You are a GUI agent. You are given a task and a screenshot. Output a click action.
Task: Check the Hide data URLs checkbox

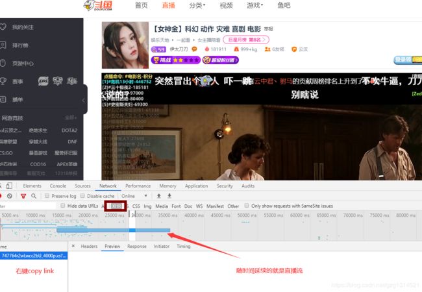(63, 206)
